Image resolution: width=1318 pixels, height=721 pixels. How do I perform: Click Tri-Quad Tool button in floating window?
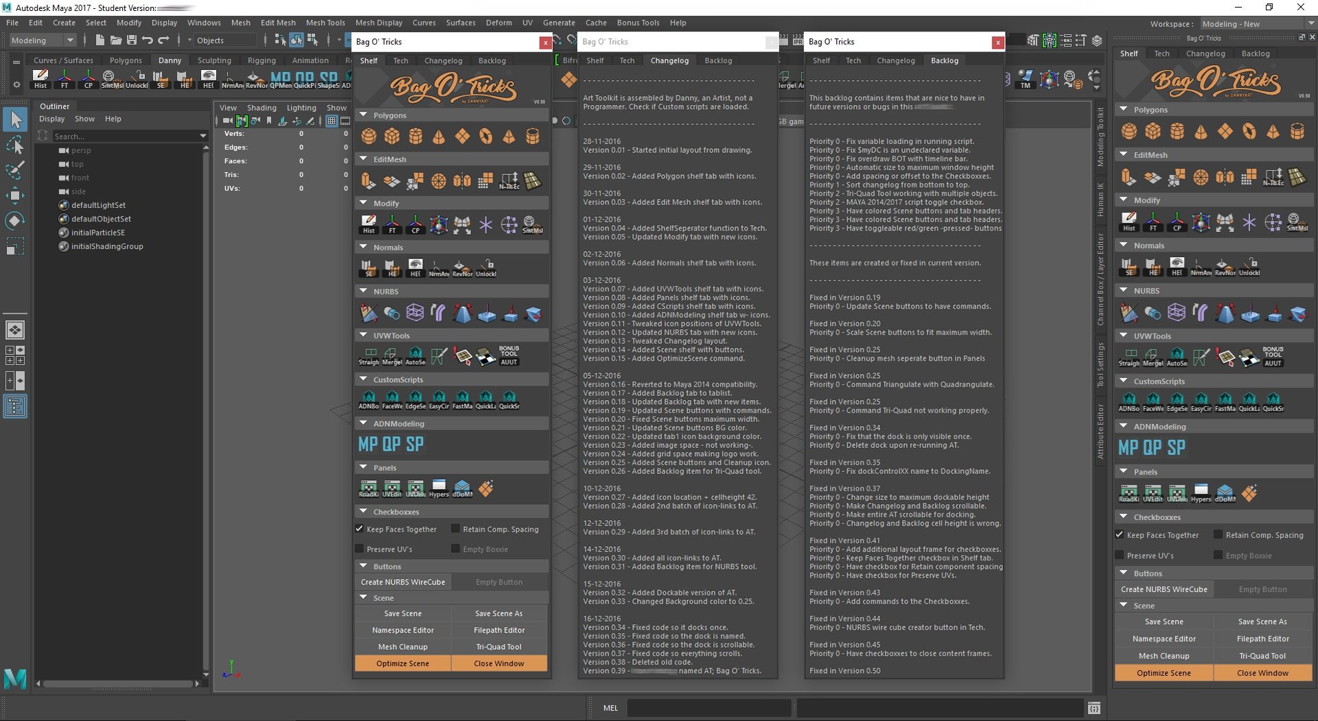point(499,647)
